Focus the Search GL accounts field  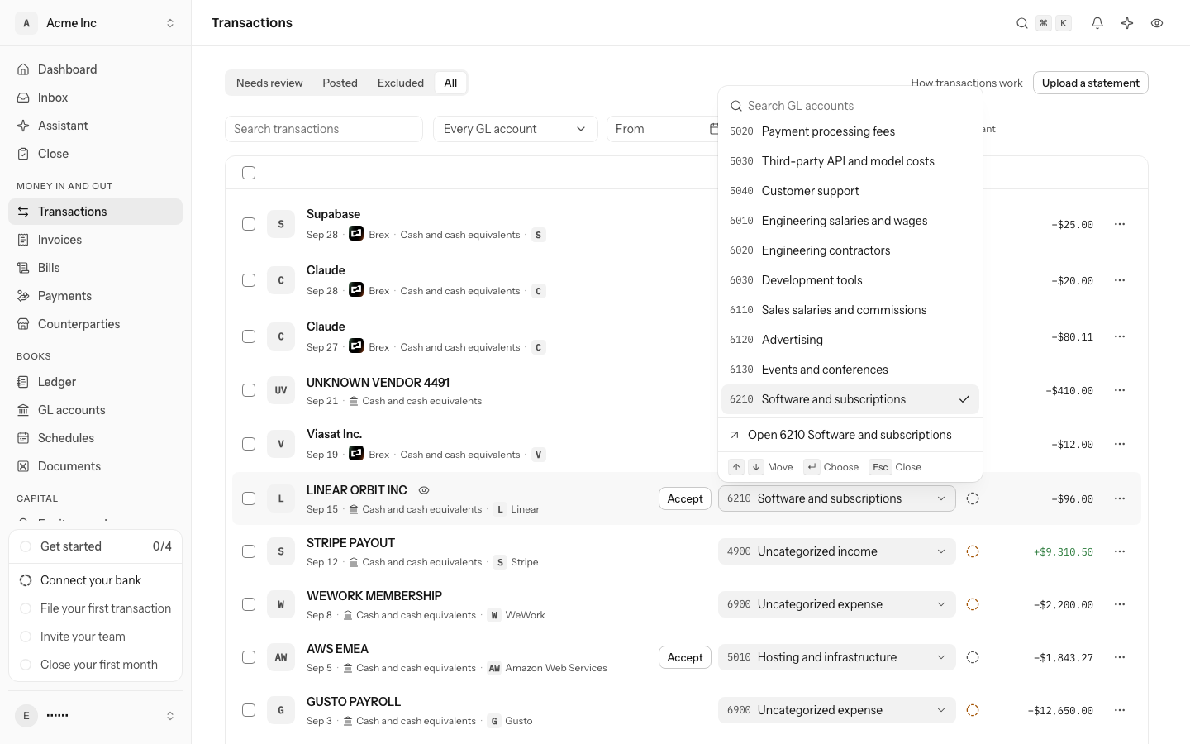(850, 106)
